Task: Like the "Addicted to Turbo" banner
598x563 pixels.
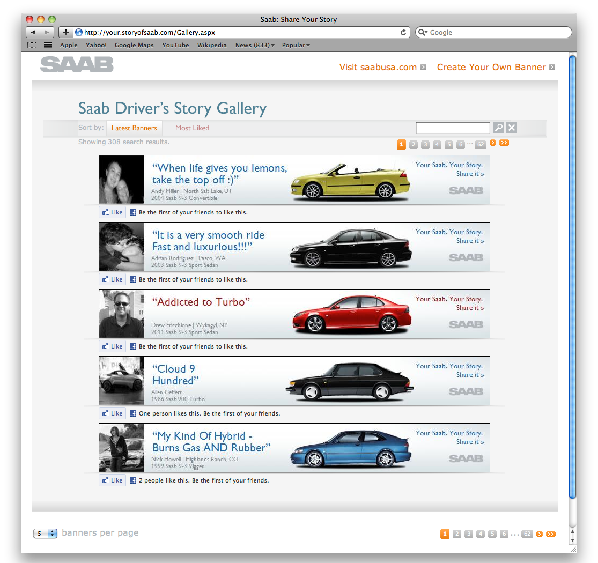Action: point(113,346)
